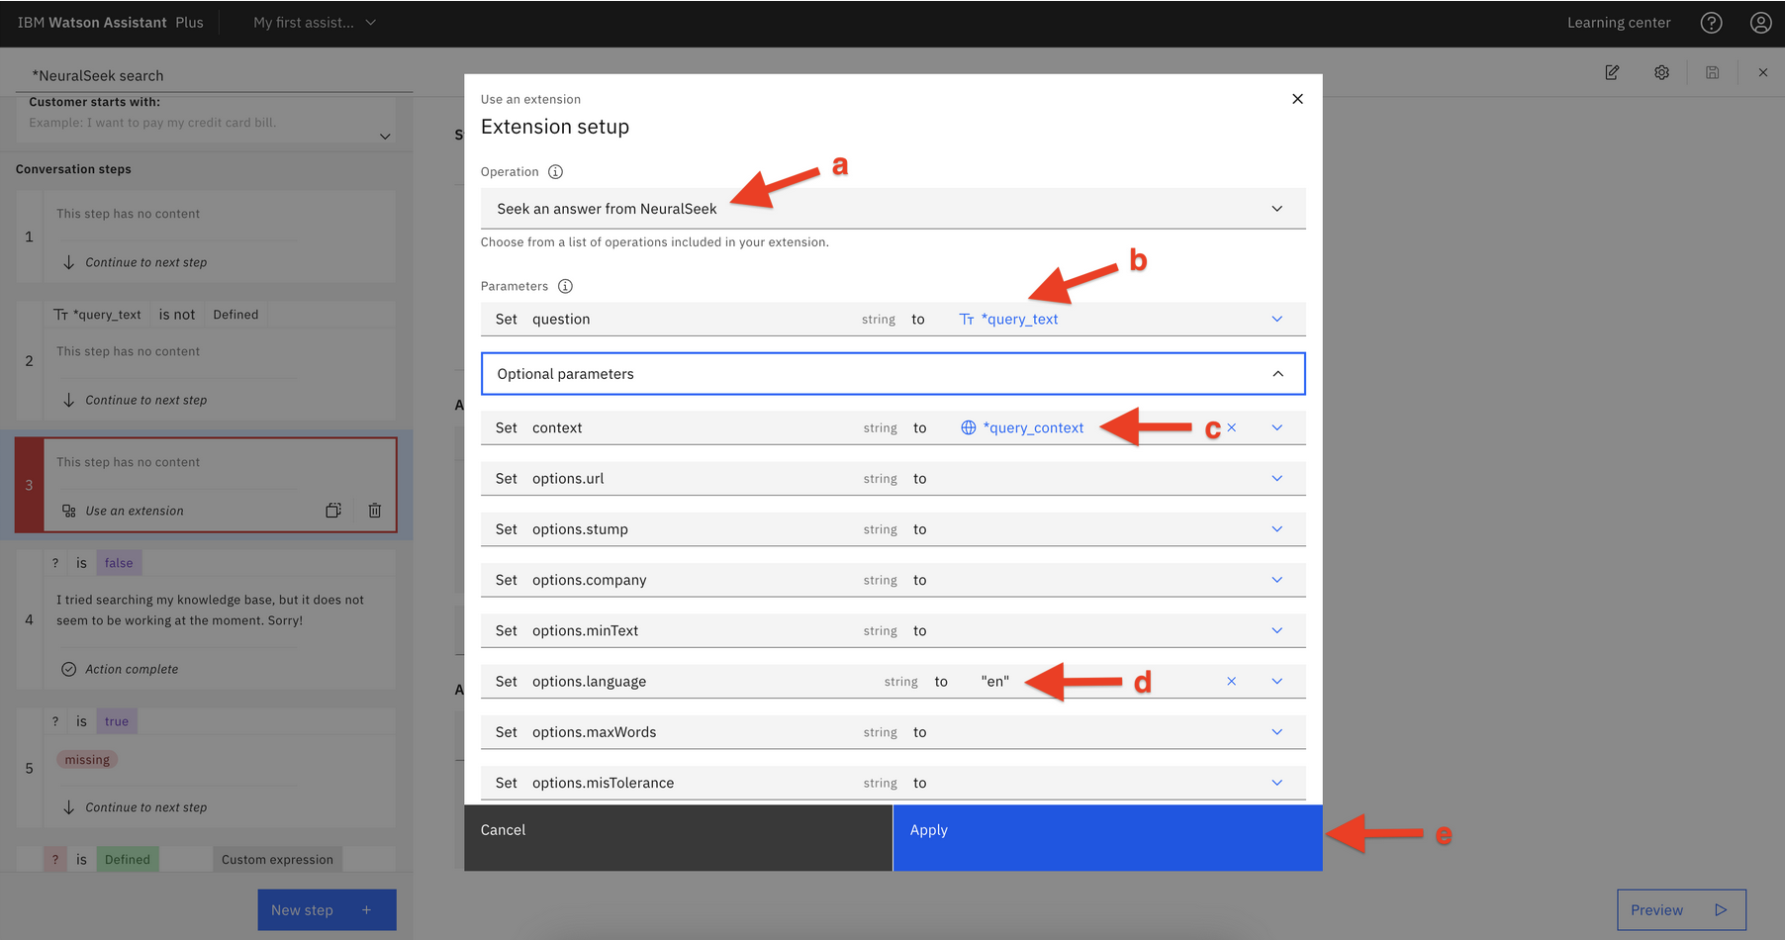Click the Operation info icon
1785x940 pixels.
[555, 172]
